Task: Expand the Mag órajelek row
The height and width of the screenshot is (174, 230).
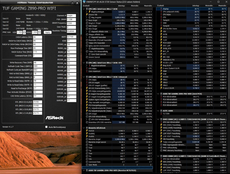Action: click(x=87, y=17)
